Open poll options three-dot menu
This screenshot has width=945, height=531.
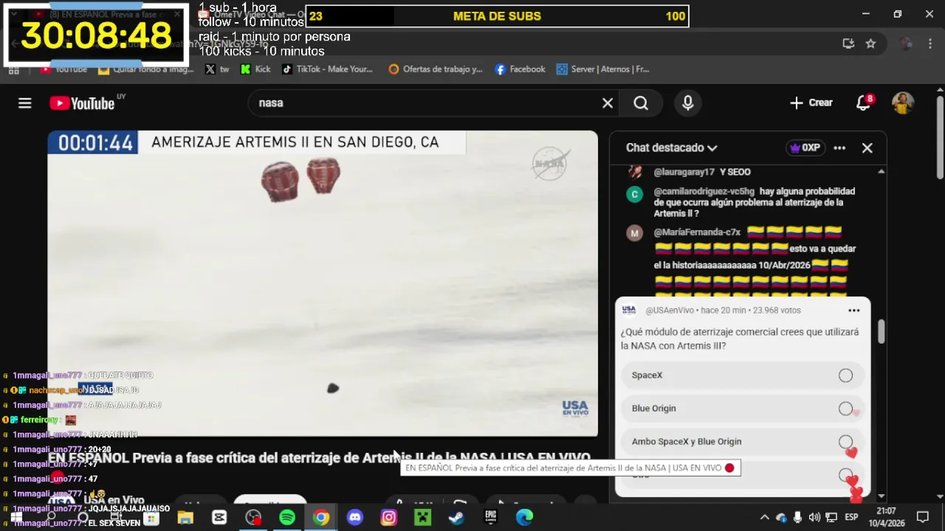pos(854,310)
